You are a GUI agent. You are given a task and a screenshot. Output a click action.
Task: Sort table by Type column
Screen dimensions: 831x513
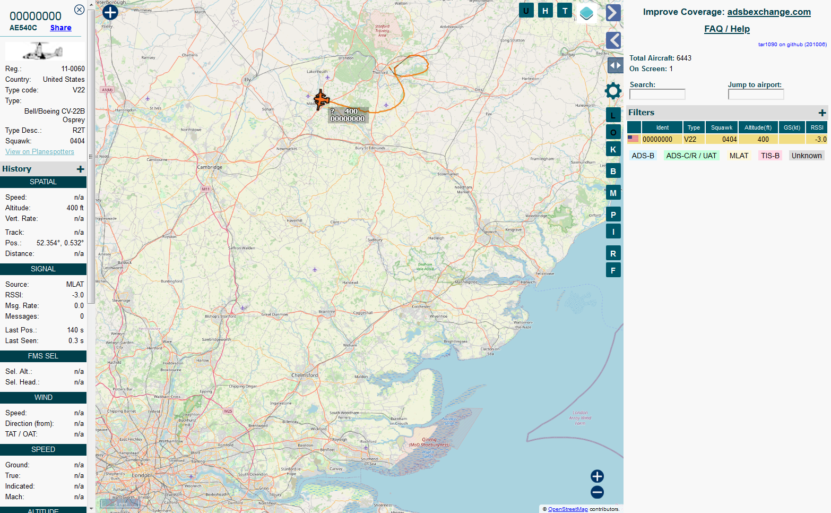tap(694, 127)
